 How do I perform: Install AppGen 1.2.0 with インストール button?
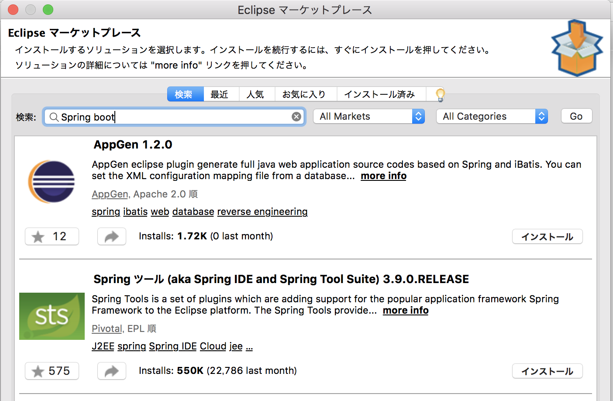(548, 237)
